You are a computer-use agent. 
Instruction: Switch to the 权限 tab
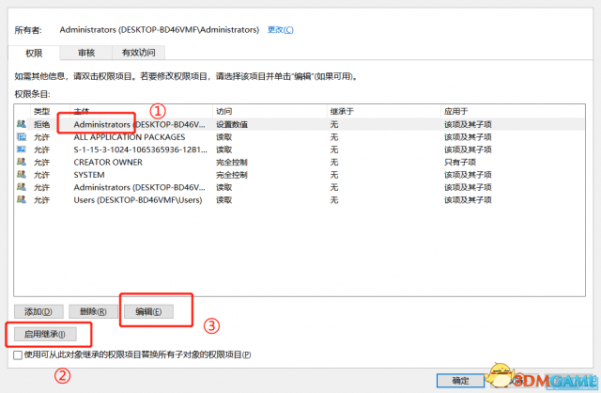pyautogui.click(x=34, y=54)
